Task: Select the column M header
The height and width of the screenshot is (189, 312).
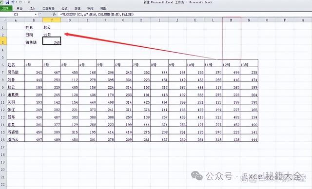Action: [x=231, y=20]
